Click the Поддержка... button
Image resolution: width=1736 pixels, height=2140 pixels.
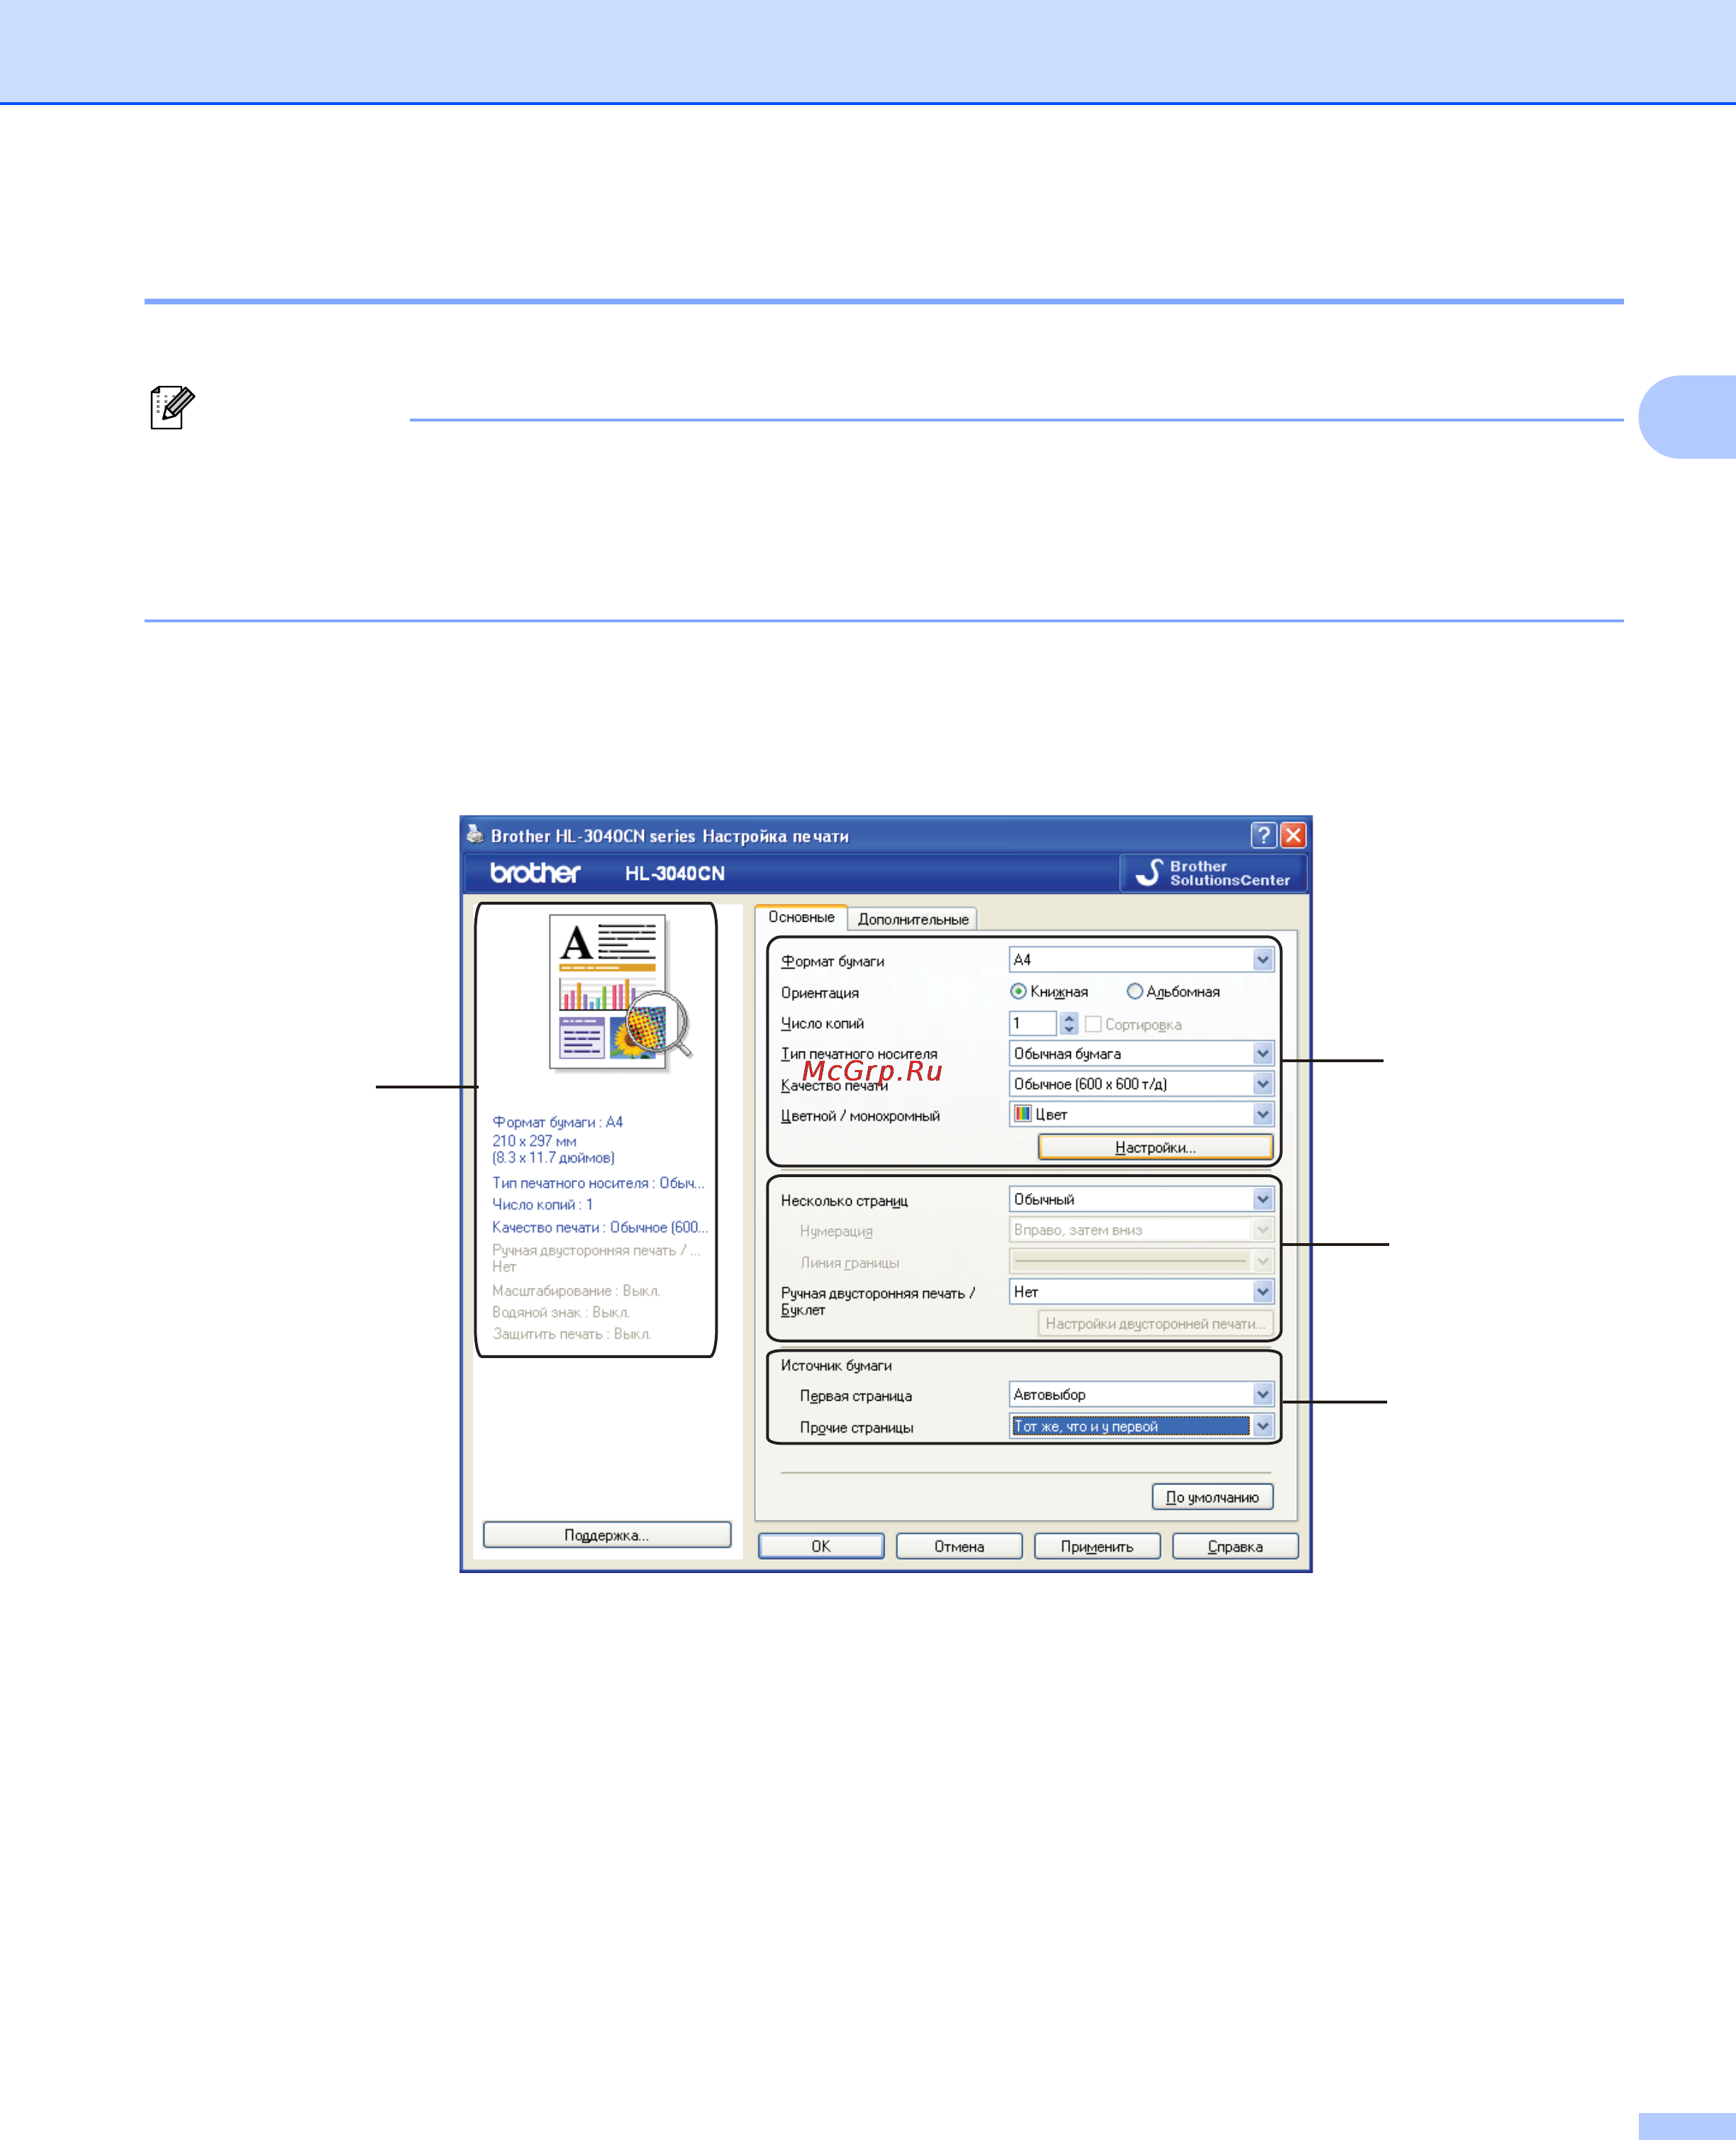click(x=606, y=1535)
